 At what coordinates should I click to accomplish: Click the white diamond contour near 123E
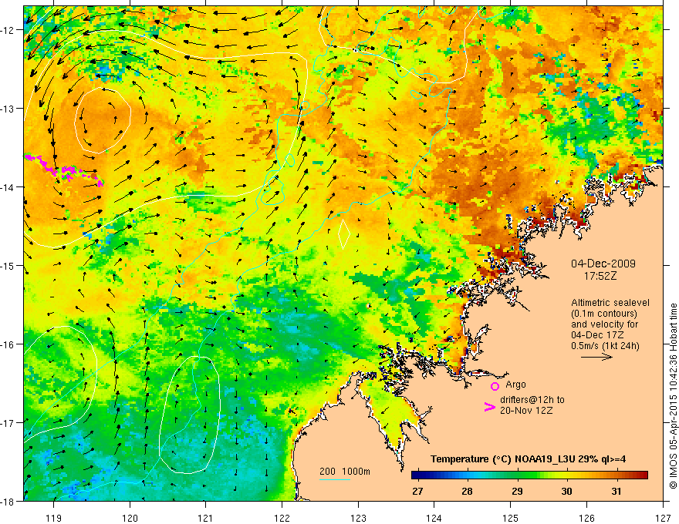pyautogui.click(x=343, y=234)
